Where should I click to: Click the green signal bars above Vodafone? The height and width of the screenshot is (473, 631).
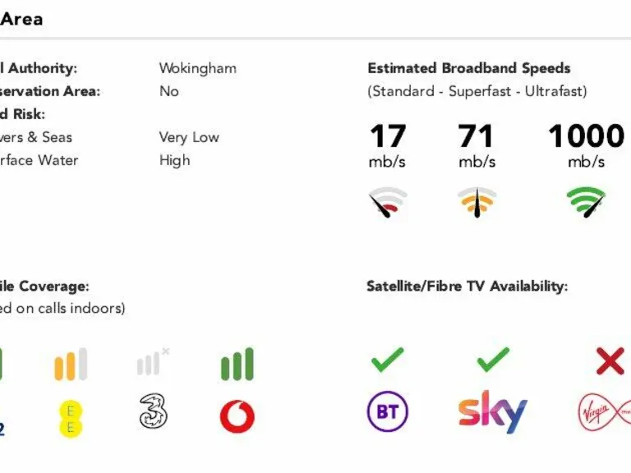coord(237,365)
